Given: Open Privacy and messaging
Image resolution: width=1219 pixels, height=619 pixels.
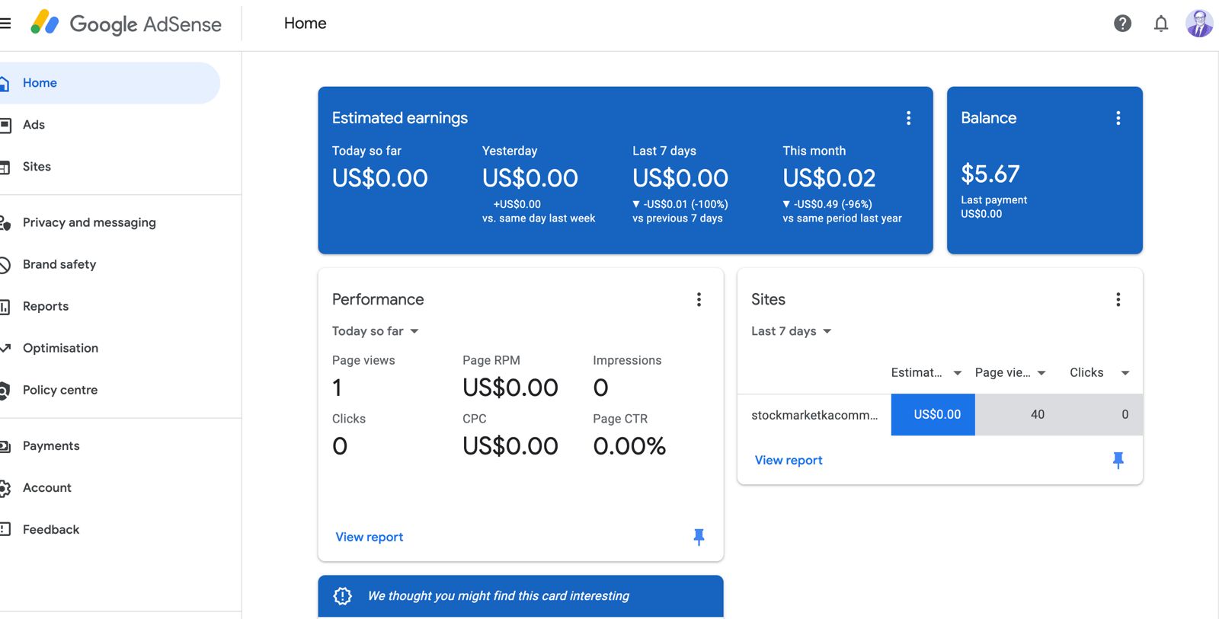Looking at the screenshot, I should 89,222.
